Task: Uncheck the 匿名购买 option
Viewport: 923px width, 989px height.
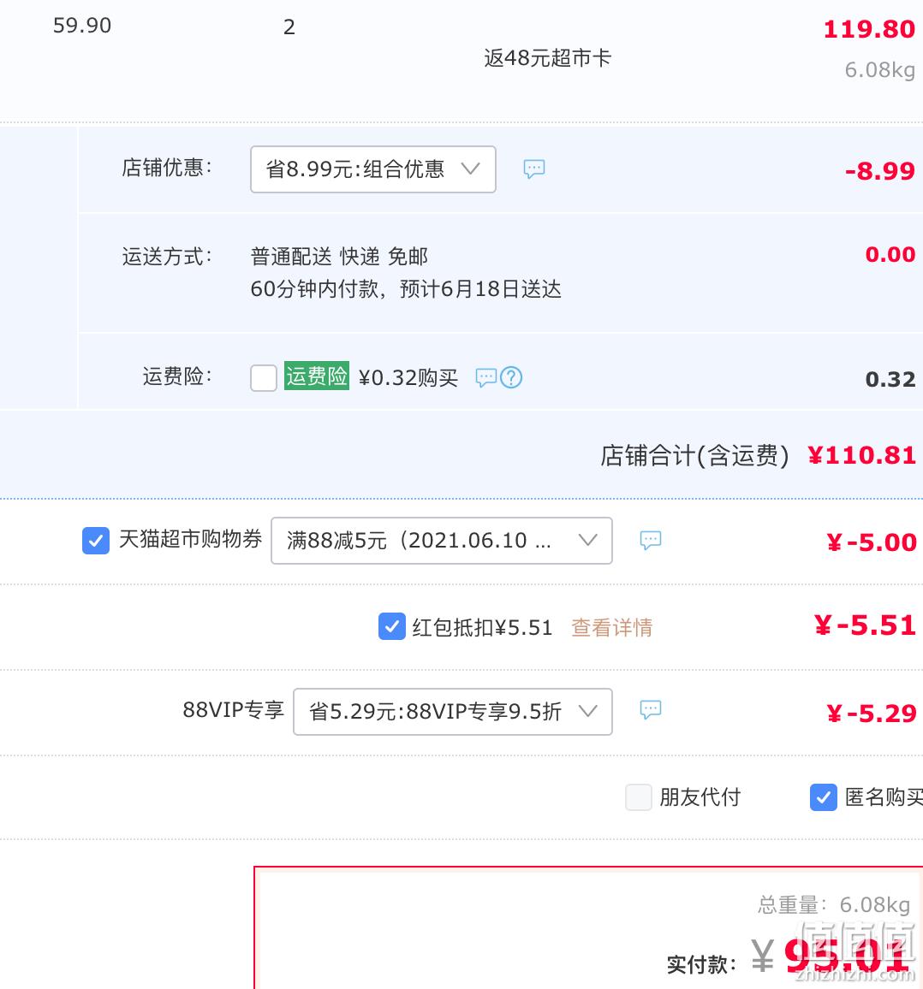Action: 823,797
